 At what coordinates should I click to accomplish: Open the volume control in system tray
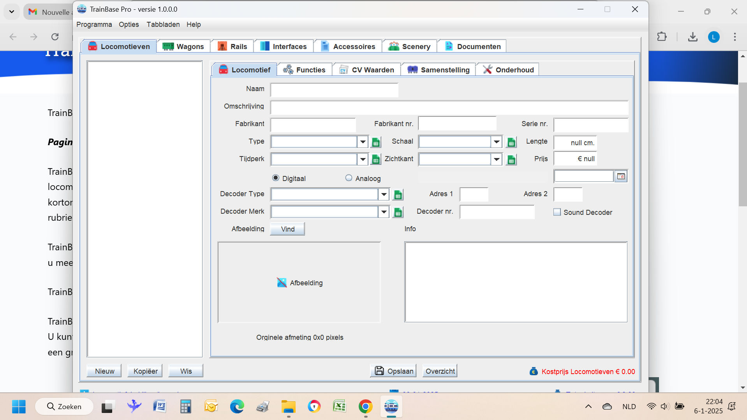pos(664,406)
